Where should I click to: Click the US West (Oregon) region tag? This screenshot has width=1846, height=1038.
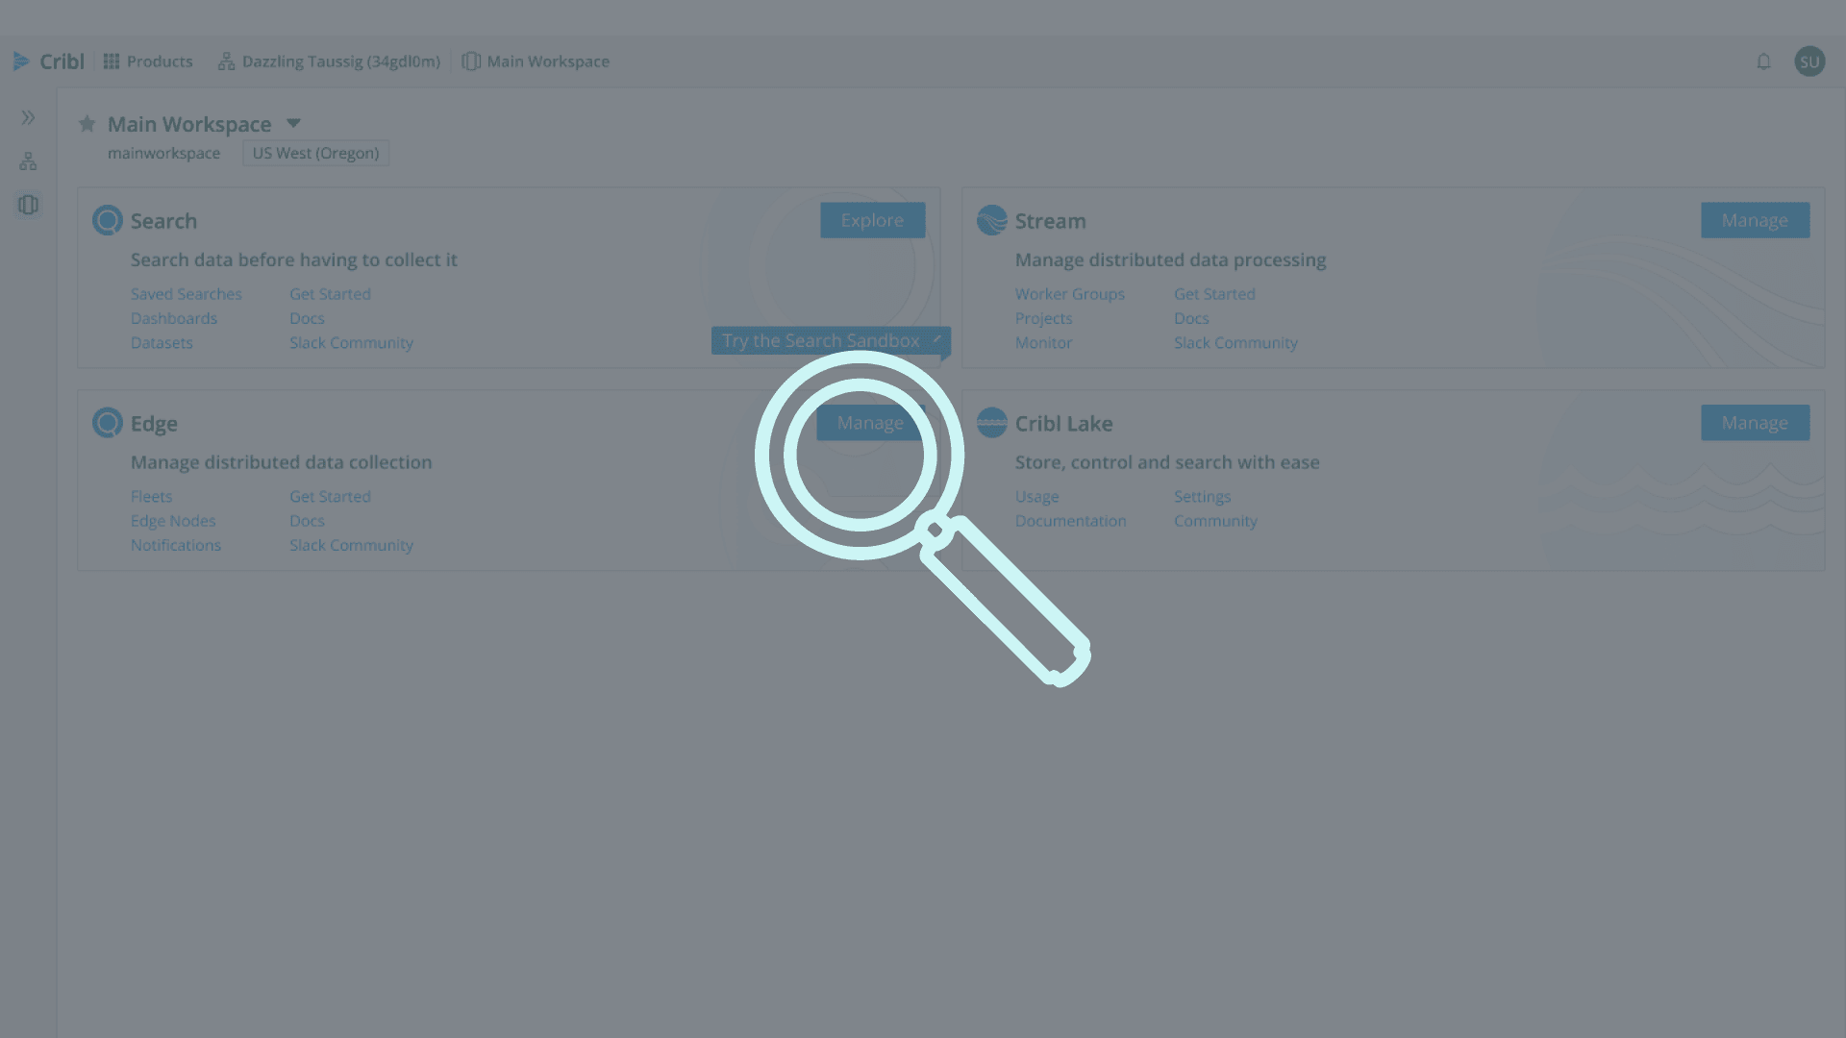click(x=315, y=153)
